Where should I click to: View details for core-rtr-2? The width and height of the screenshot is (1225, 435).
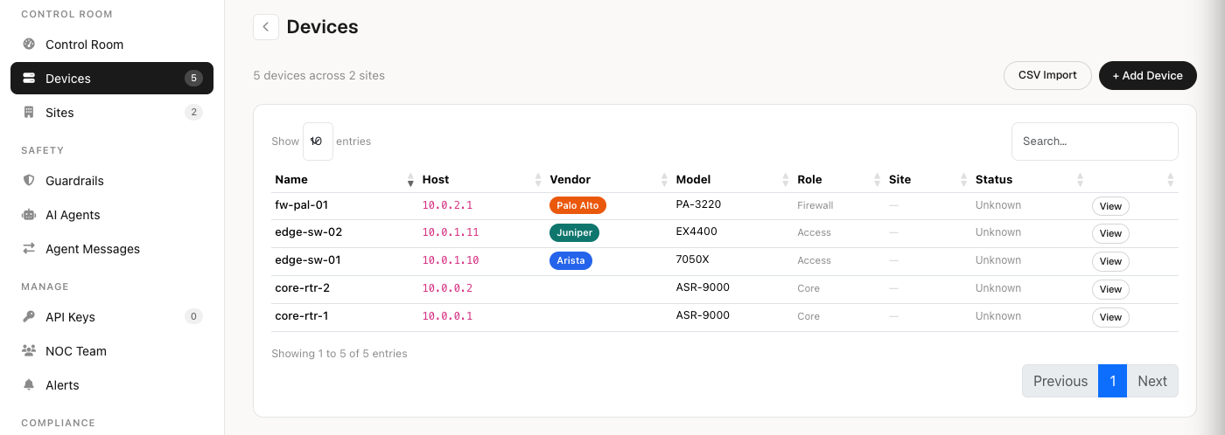[x=1110, y=289]
